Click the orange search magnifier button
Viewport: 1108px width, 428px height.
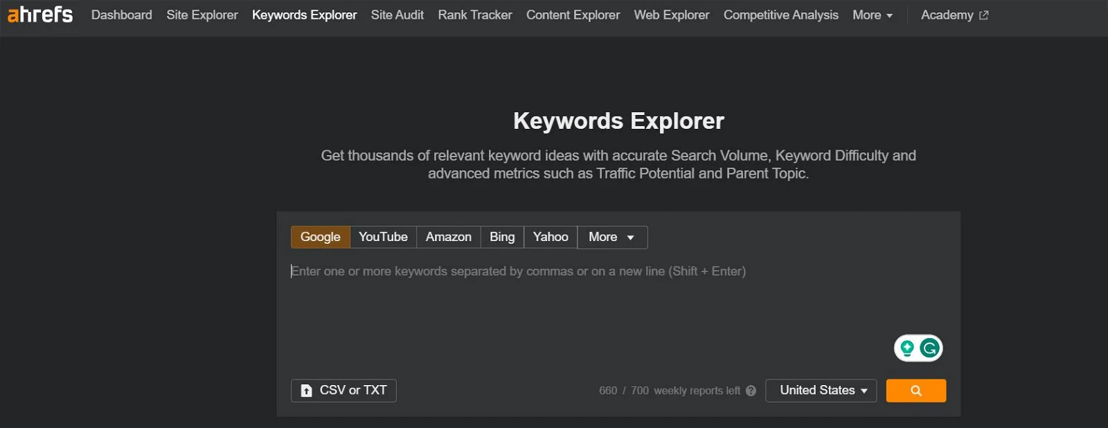pyautogui.click(x=915, y=391)
